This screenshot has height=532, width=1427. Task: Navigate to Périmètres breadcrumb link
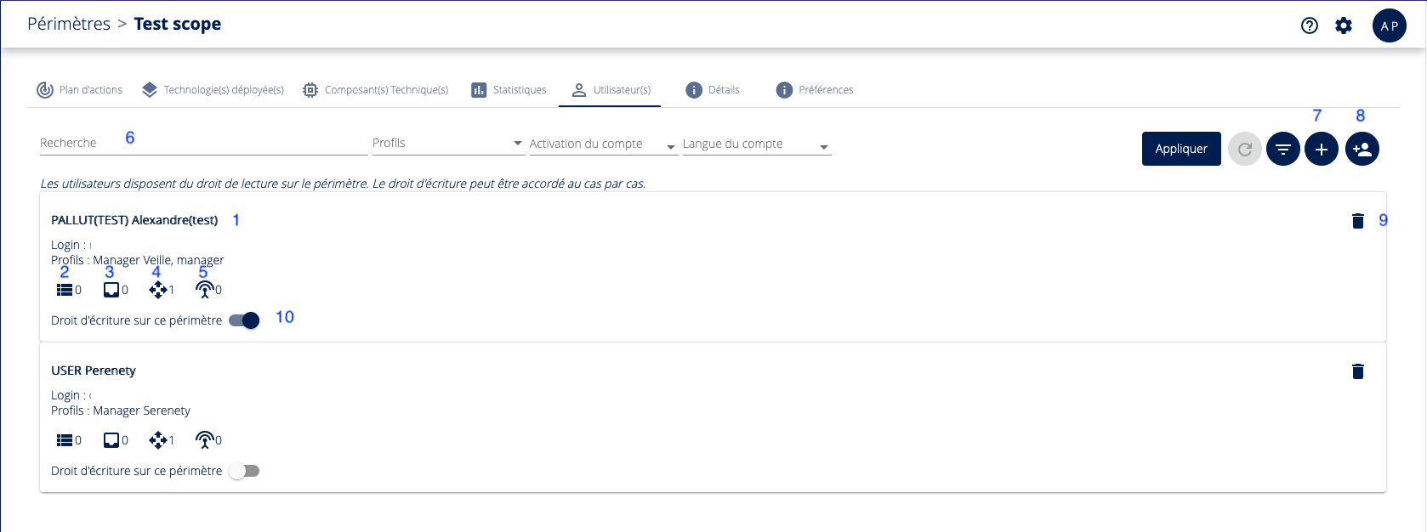click(69, 24)
